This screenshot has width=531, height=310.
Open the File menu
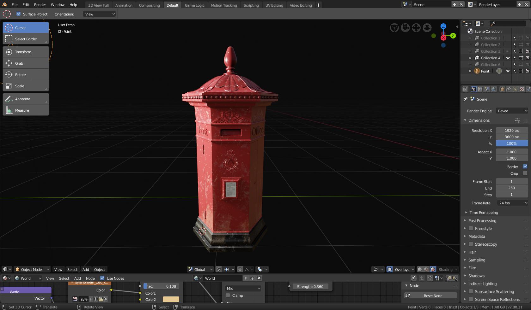click(15, 5)
